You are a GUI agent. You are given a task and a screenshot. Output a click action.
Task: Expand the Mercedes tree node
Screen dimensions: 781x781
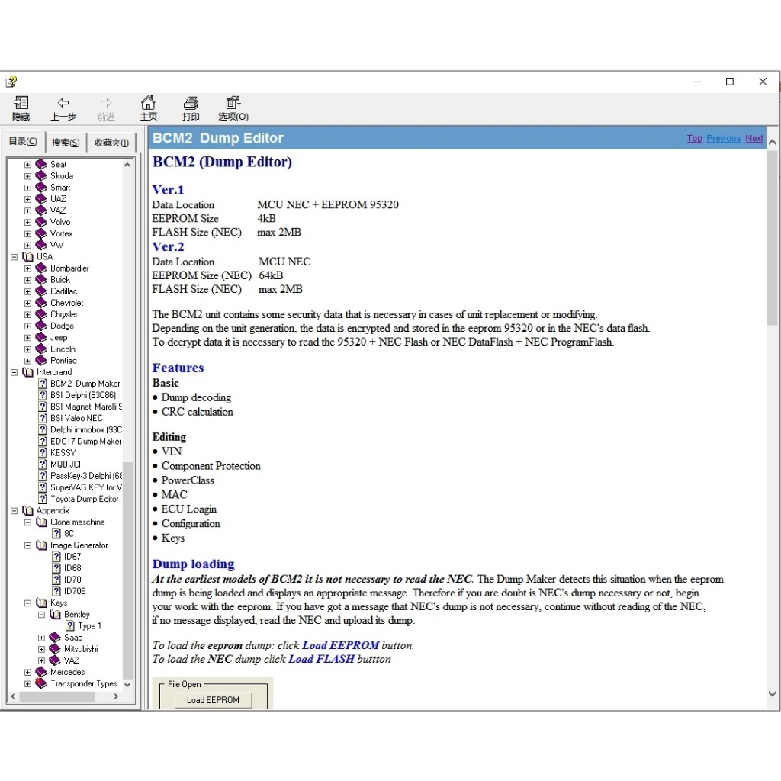(28, 672)
